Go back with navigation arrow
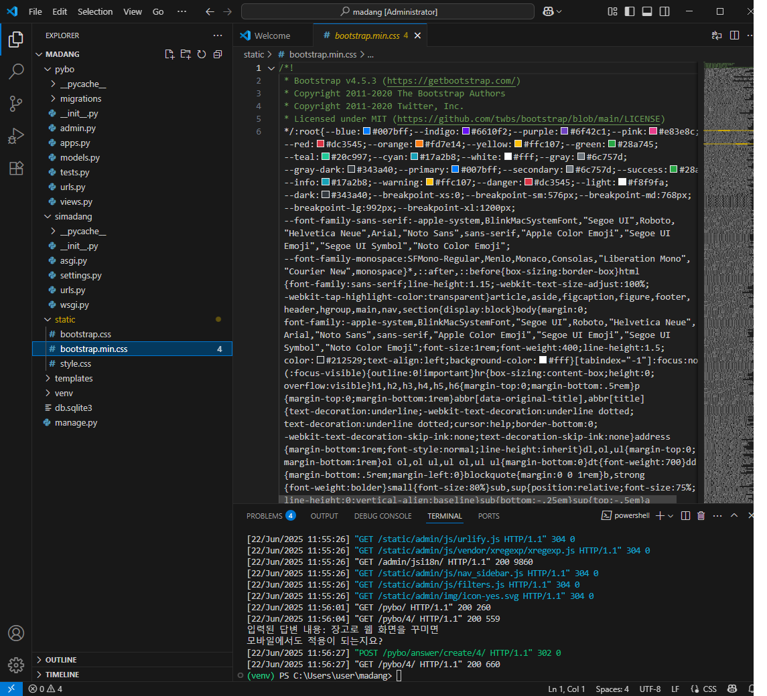767x696 pixels. pyautogui.click(x=210, y=12)
